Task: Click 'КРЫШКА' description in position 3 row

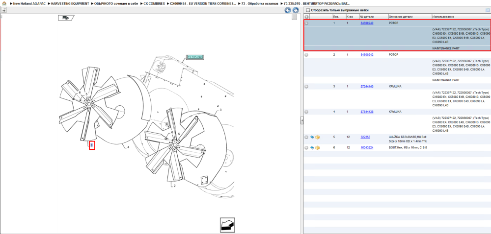Action: [395, 87]
